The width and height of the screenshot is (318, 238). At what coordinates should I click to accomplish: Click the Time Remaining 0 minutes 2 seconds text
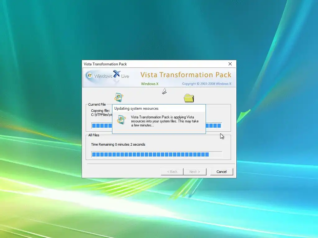coord(118,144)
